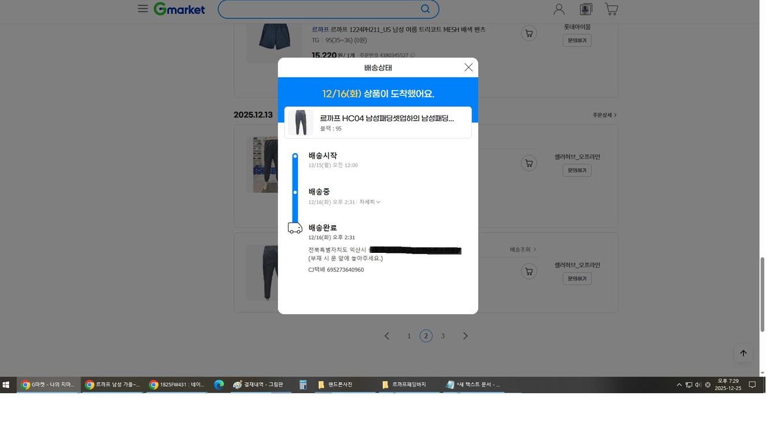Click the 배송완료 status label
769x433 pixels.
[x=322, y=227]
